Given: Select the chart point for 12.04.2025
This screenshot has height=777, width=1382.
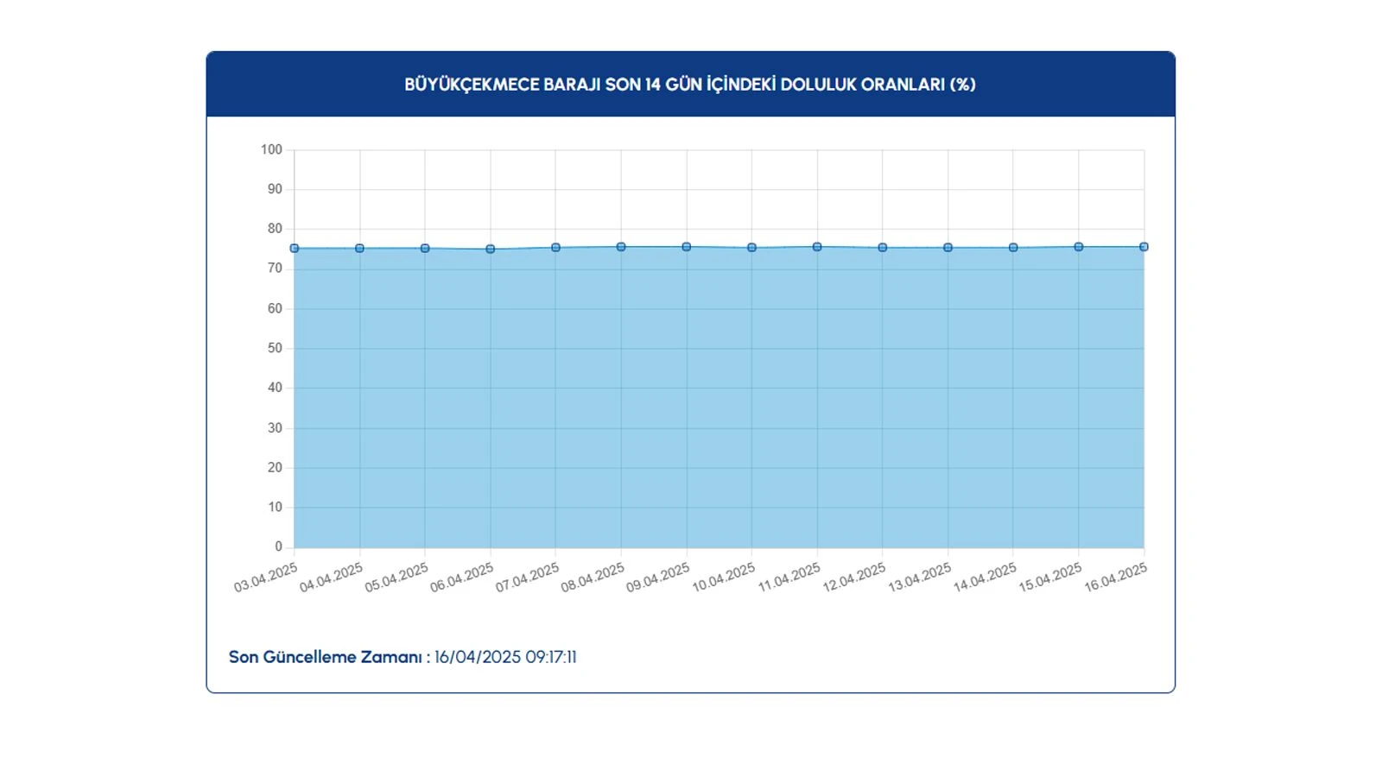Looking at the screenshot, I should pyautogui.click(x=883, y=248).
